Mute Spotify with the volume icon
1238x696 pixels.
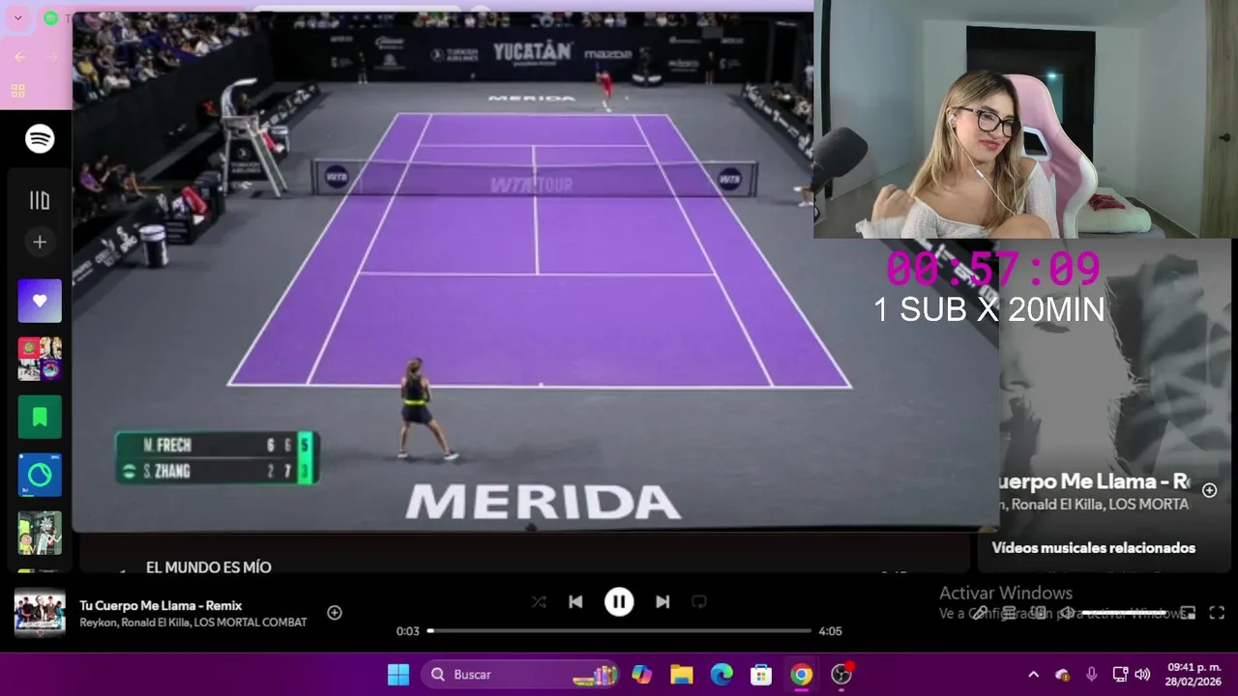pyautogui.click(x=1069, y=613)
